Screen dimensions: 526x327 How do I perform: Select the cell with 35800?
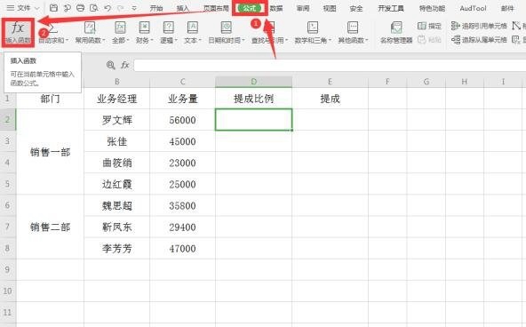[x=183, y=205]
